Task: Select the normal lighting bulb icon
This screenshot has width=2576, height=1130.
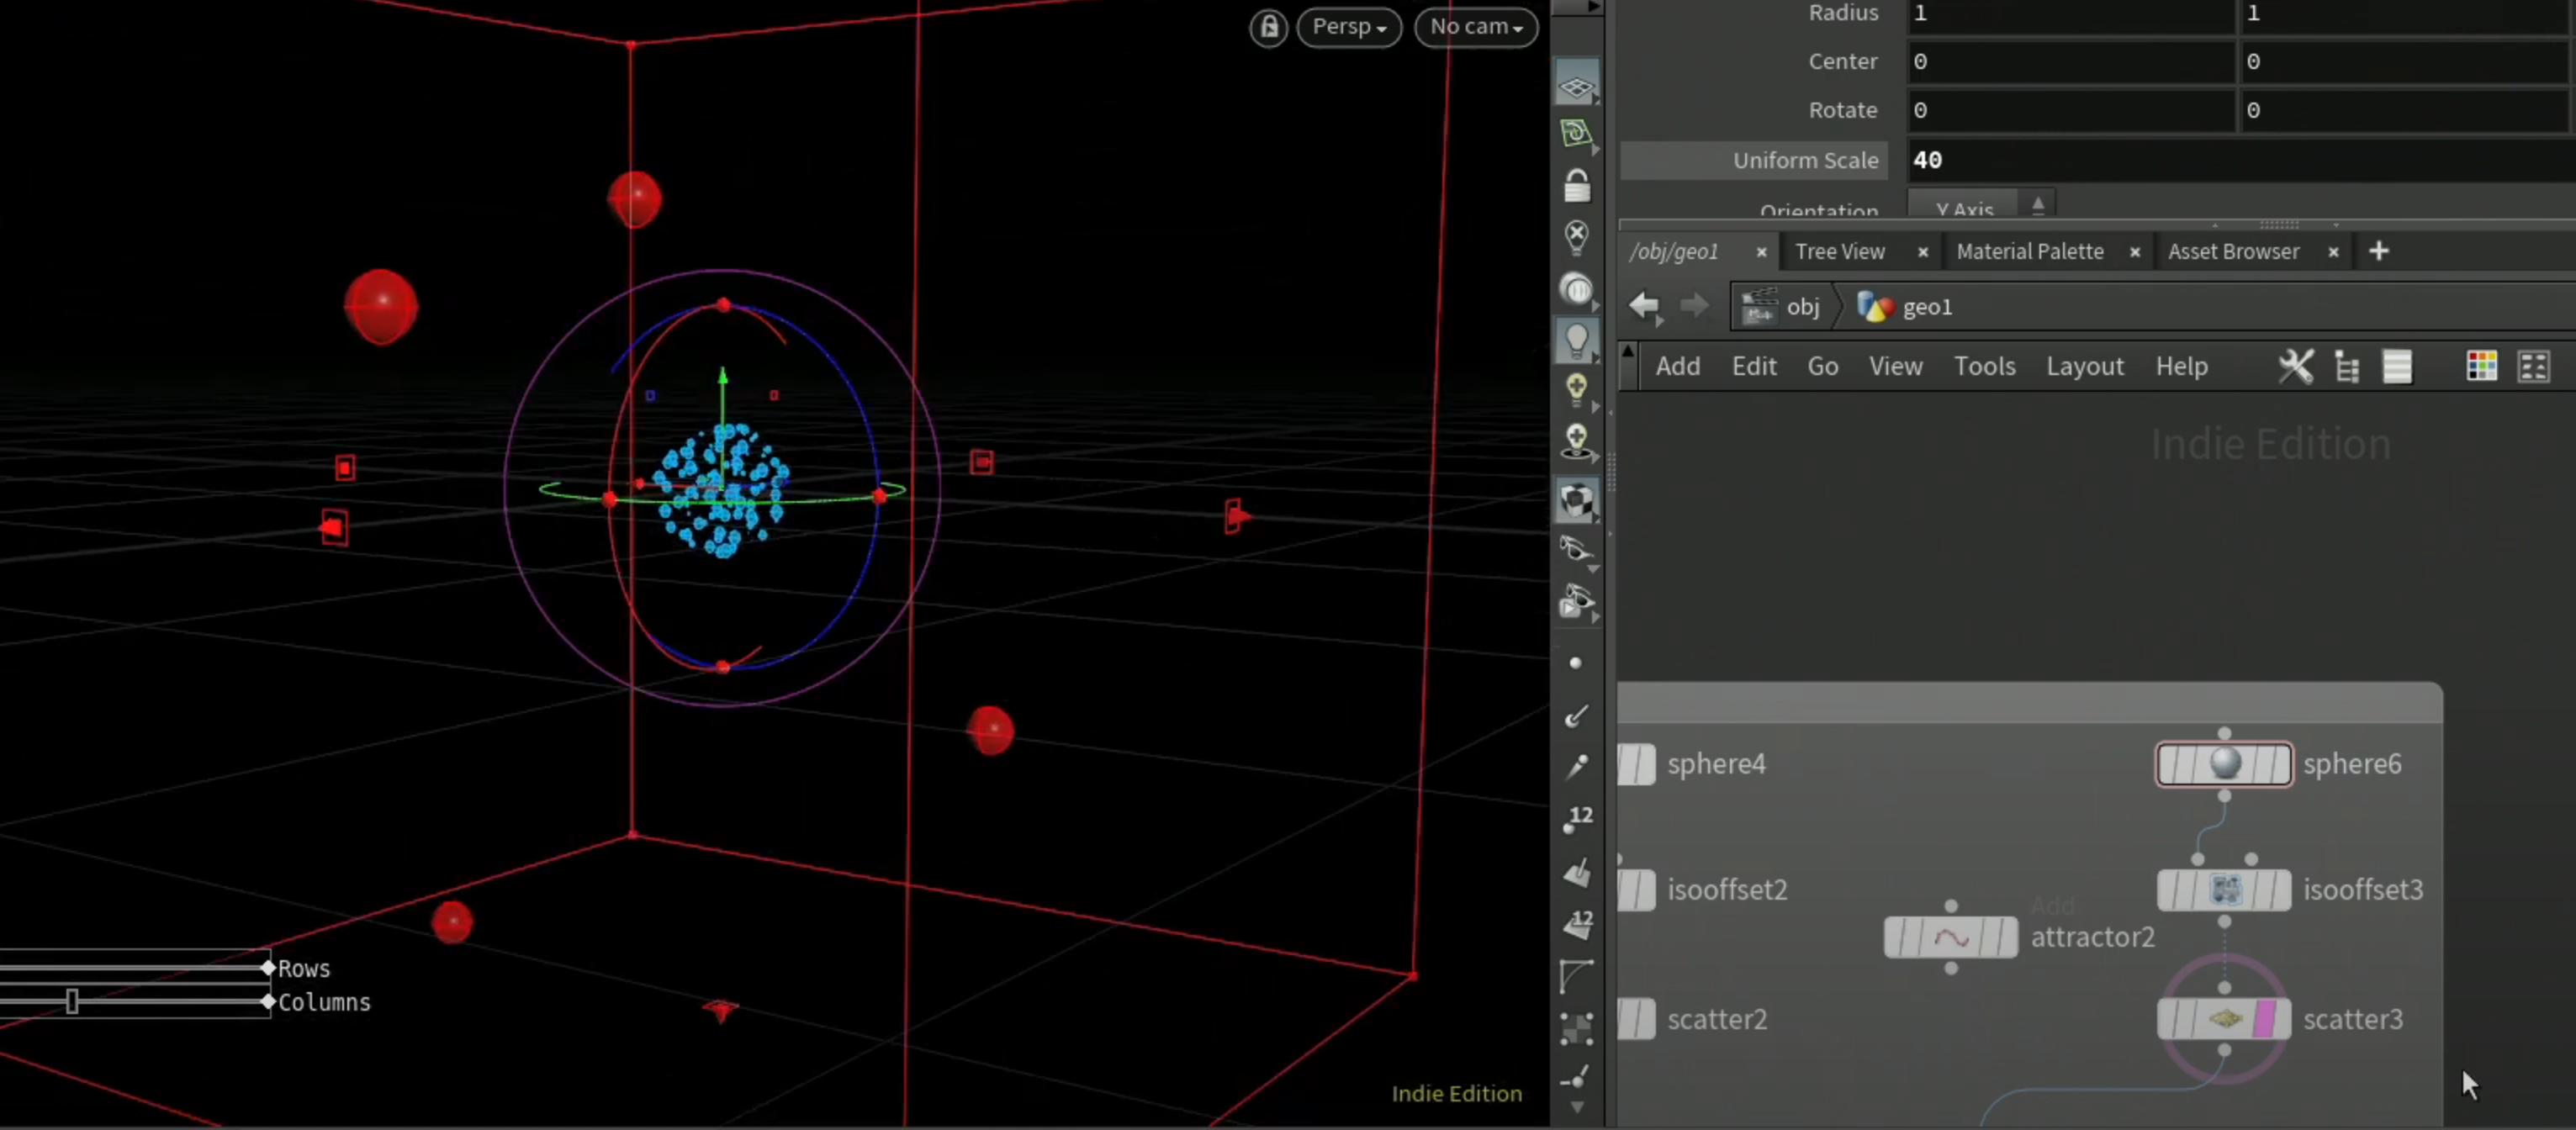Action: 1577,340
